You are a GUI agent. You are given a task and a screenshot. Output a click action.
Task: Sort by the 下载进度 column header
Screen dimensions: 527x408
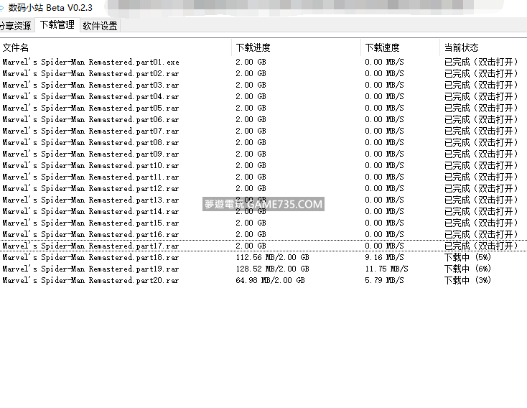253,47
